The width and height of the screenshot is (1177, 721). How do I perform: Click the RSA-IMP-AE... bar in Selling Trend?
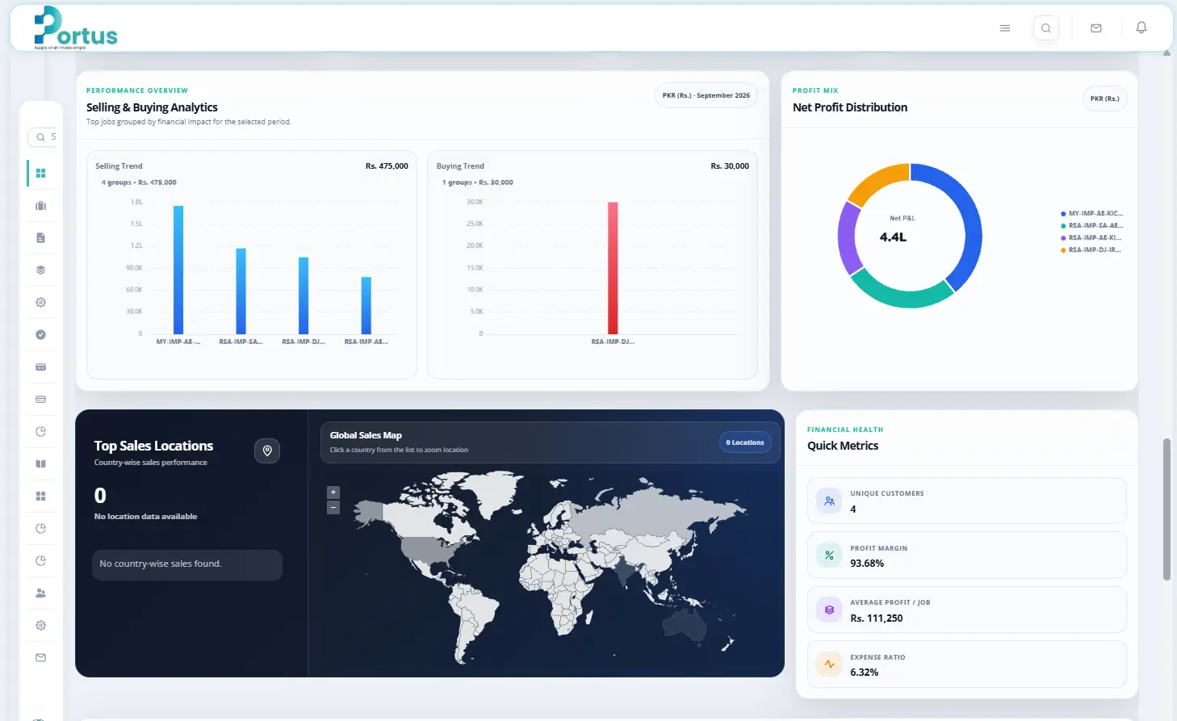click(x=366, y=305)
